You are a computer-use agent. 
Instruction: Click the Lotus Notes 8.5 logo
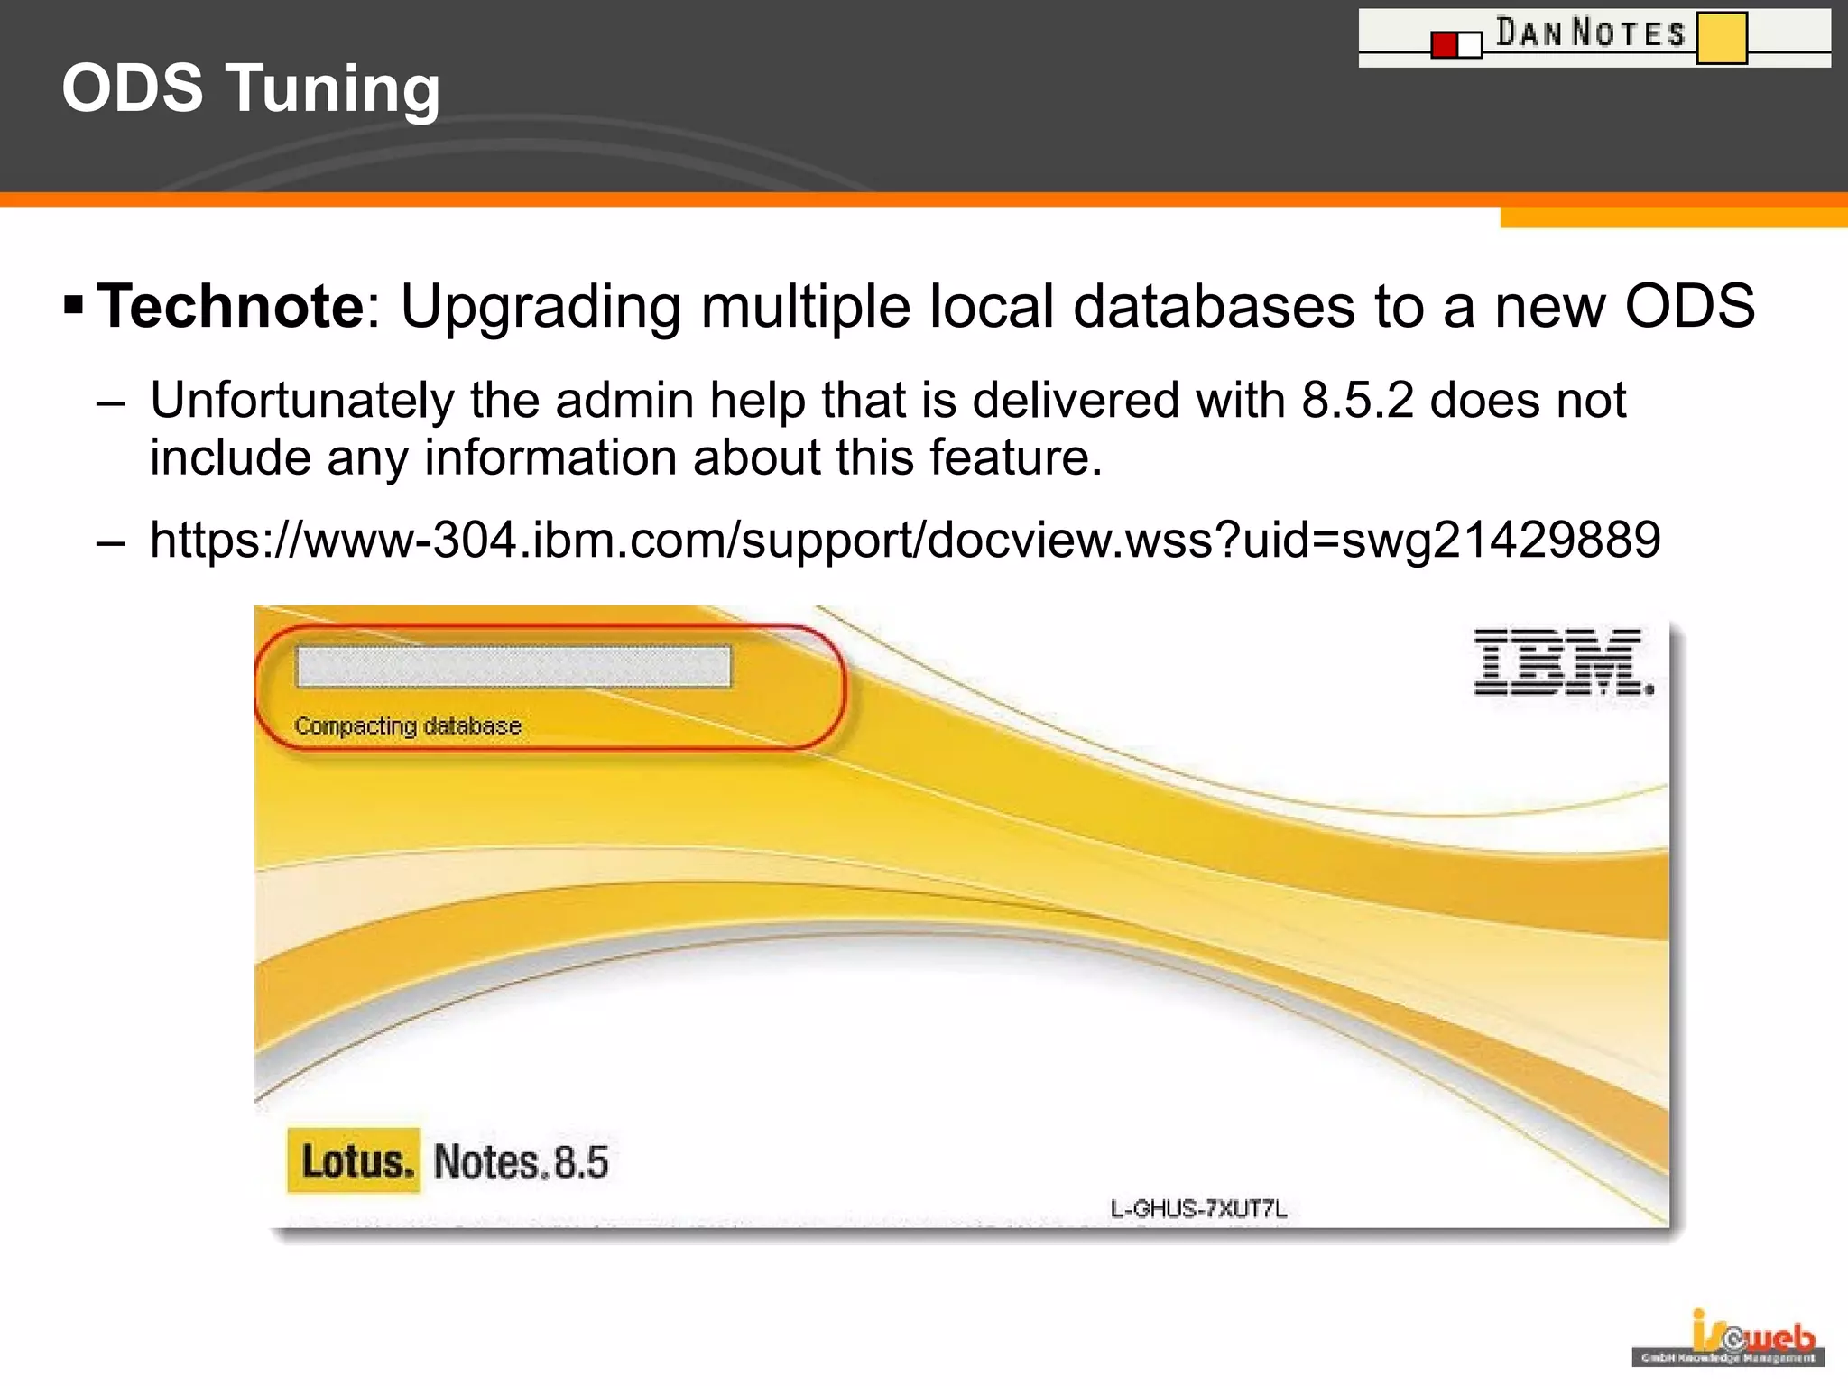point(448,1161)
